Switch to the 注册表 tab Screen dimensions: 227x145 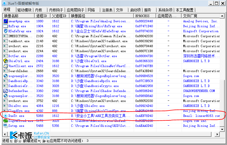click(107, 10)
